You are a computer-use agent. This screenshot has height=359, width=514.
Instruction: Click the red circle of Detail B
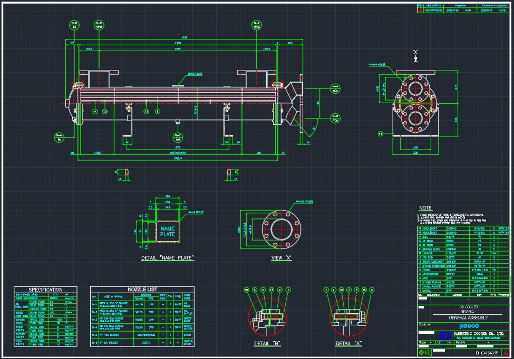point(267,319)
